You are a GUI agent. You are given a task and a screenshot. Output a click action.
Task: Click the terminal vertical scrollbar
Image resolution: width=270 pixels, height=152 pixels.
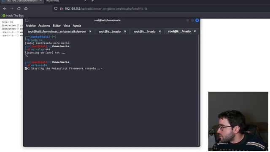[199, 90]
